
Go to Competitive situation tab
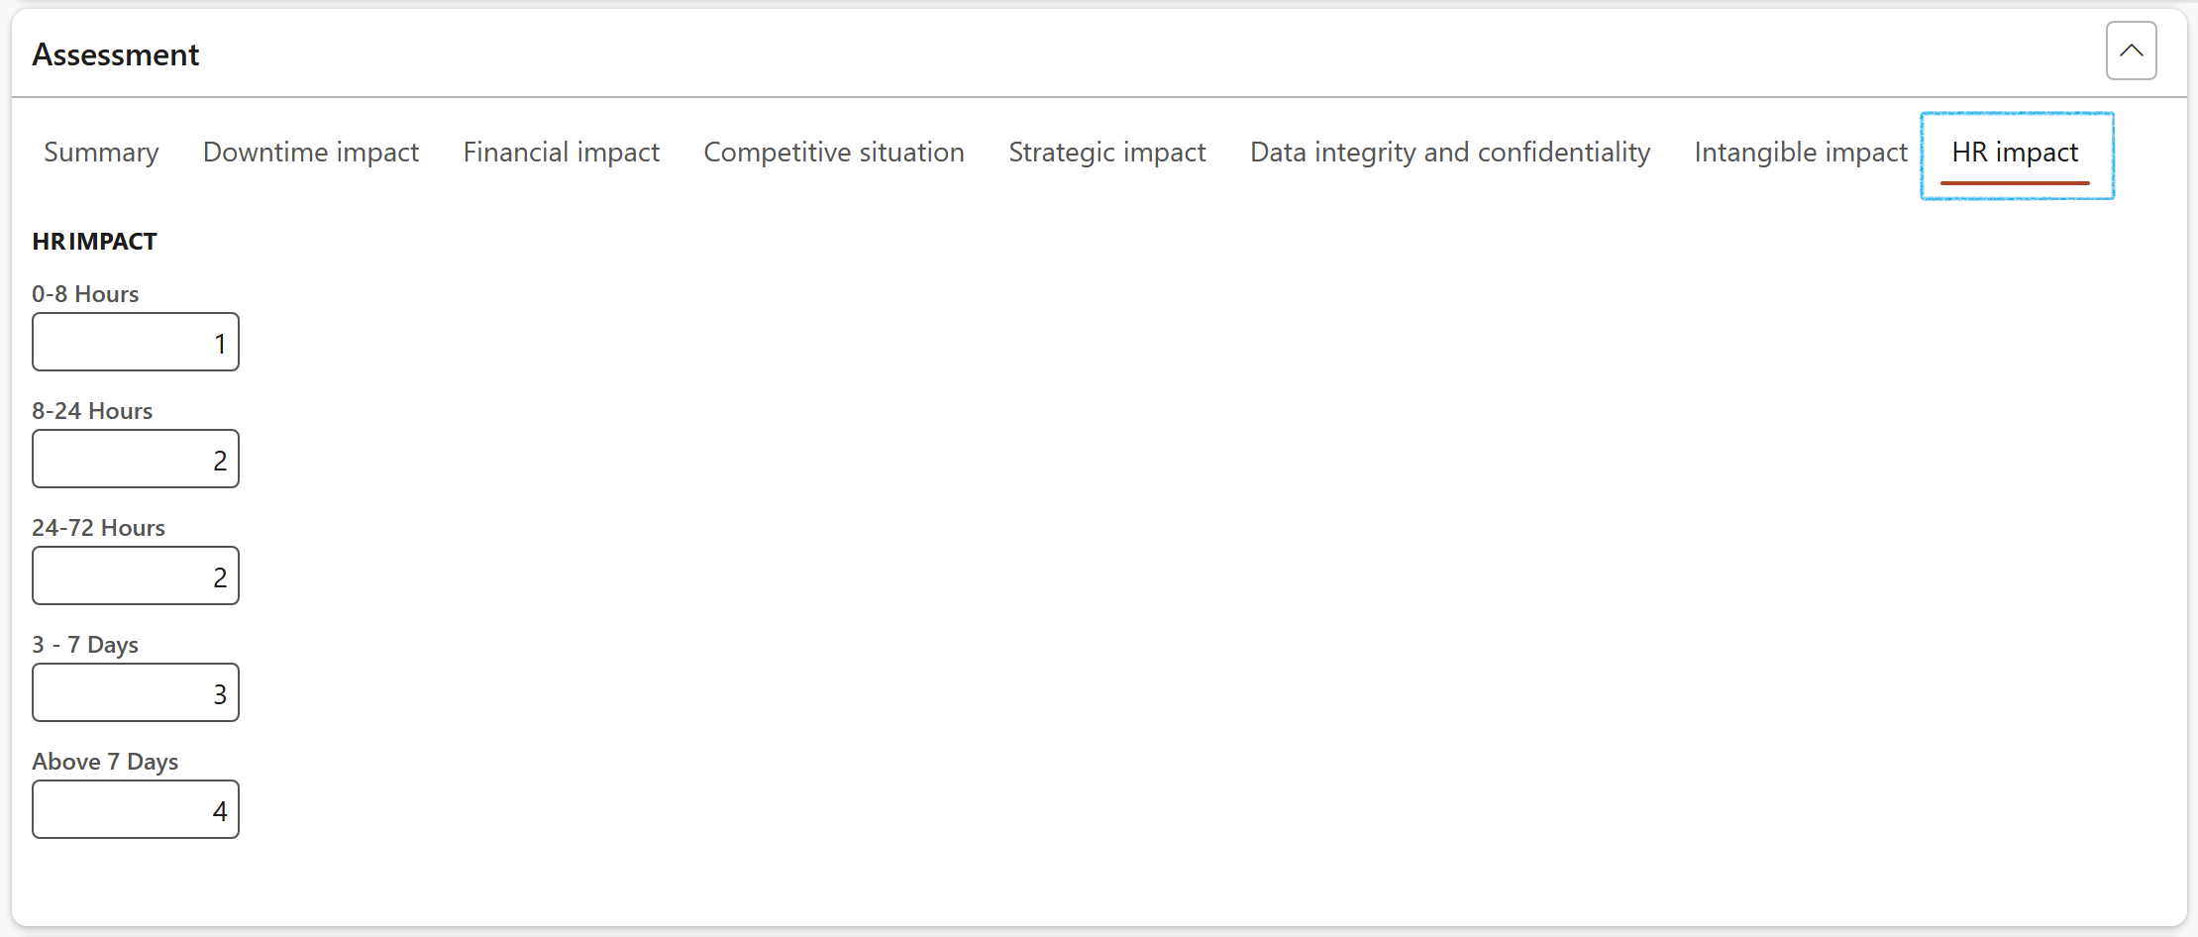click(833, 153)
